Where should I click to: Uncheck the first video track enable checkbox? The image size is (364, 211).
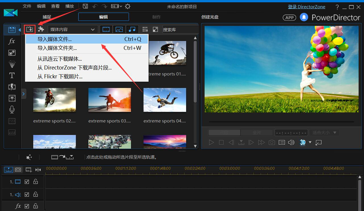coord(26,181)
